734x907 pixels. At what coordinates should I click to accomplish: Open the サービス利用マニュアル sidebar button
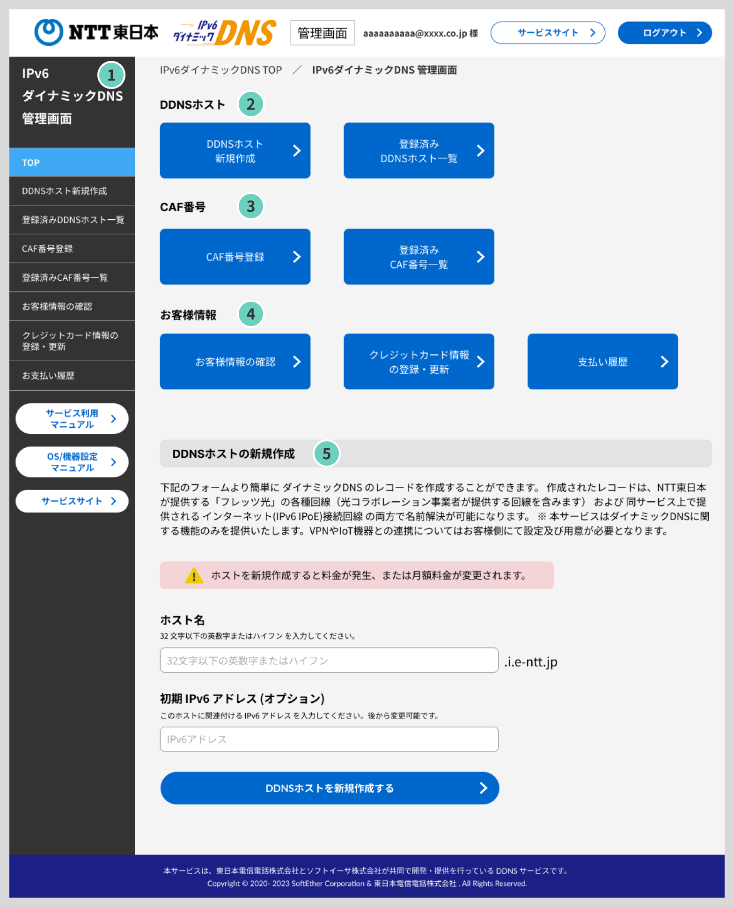pos(72,419)
